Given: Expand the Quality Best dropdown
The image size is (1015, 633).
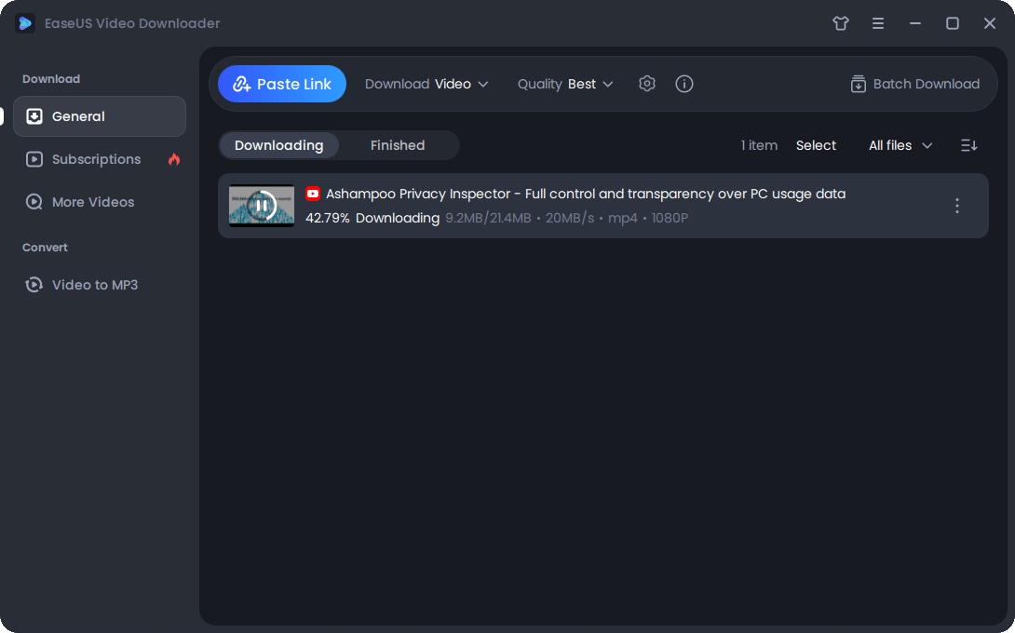Looking at the screenshot, I should click(565, 84).
